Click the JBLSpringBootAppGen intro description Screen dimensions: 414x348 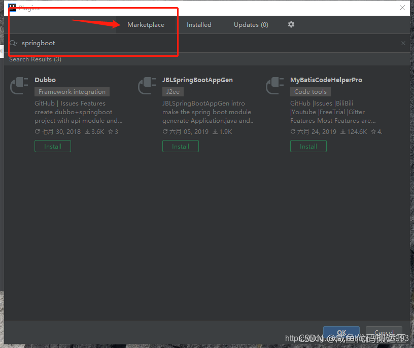[x=208, y=112]
